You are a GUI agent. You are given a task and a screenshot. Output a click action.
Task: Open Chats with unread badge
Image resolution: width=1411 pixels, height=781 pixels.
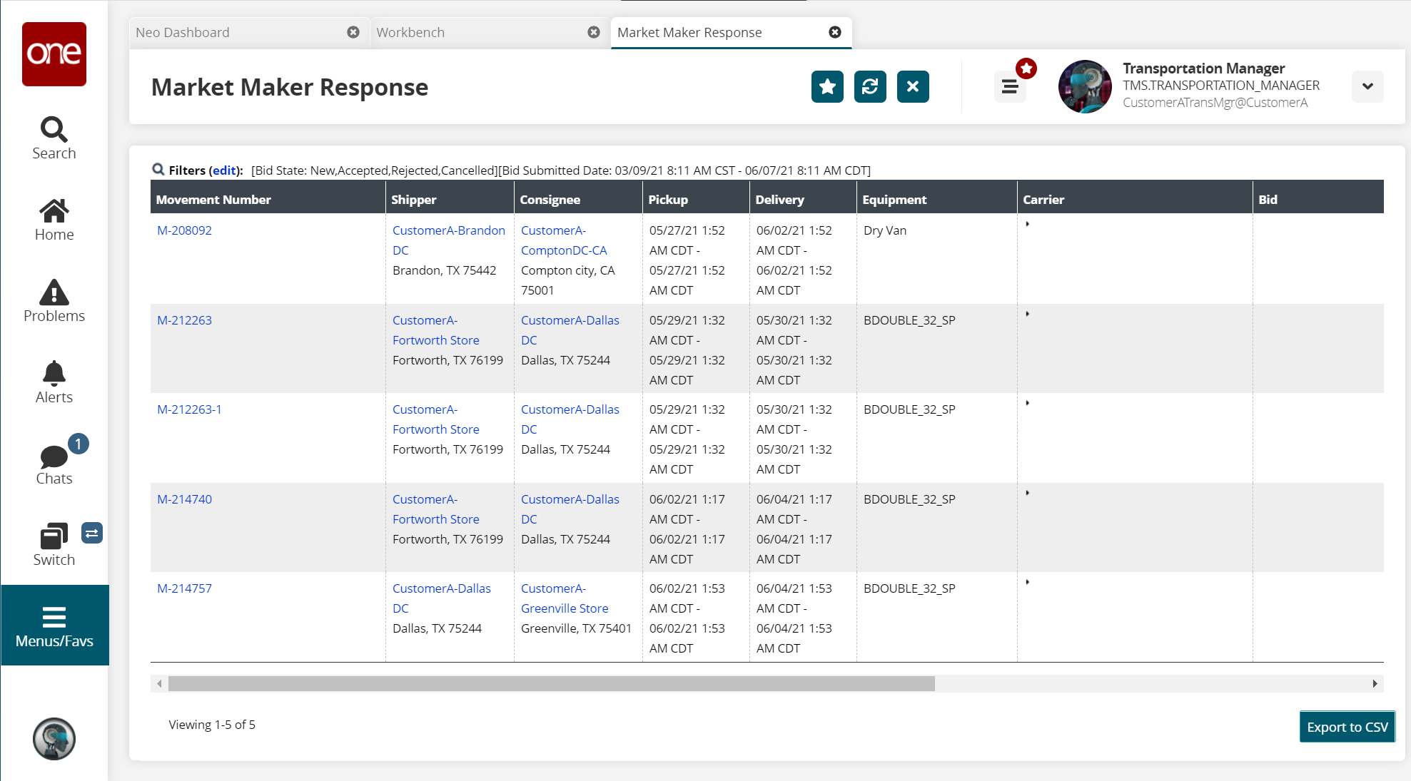[54, 464]
